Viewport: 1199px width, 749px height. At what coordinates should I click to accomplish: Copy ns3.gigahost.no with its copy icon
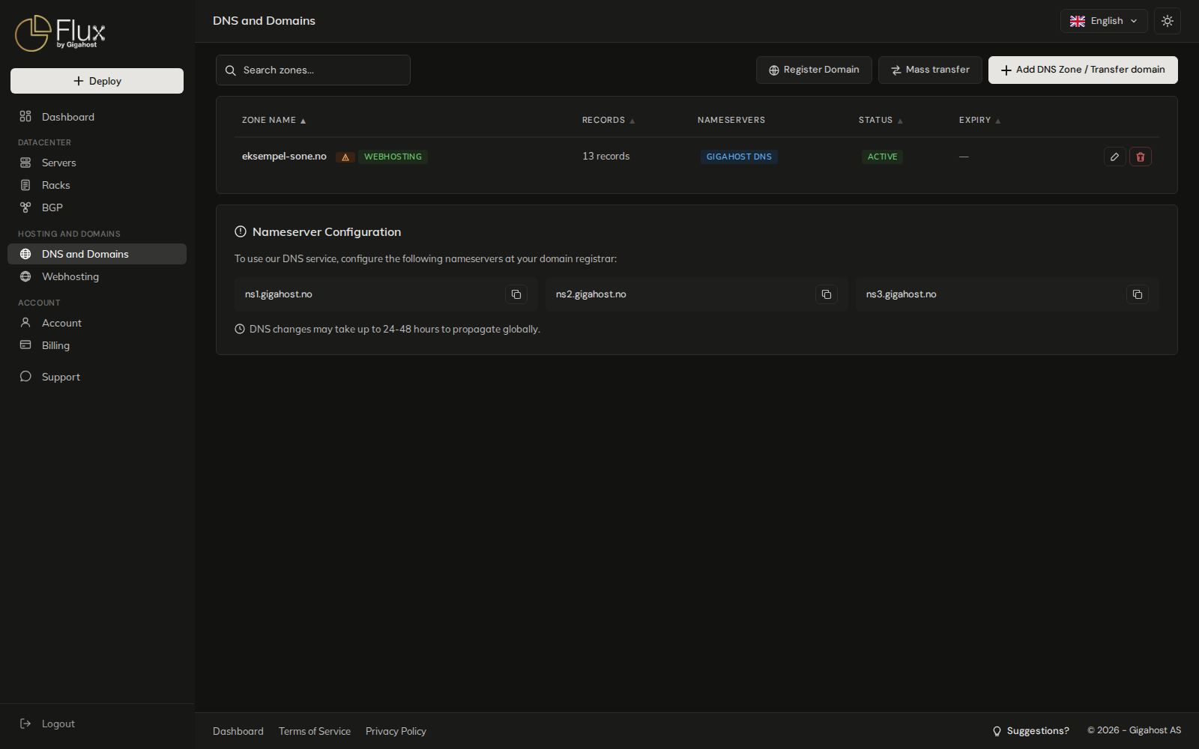1138,294
